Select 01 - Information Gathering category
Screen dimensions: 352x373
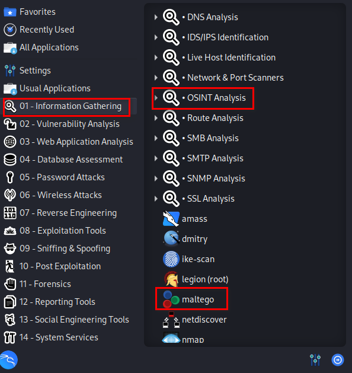click(x=69, y=106)
